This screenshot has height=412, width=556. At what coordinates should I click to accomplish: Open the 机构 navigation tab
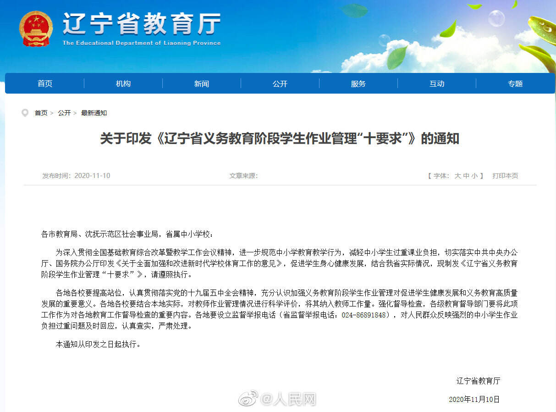[x=123, y=84]
